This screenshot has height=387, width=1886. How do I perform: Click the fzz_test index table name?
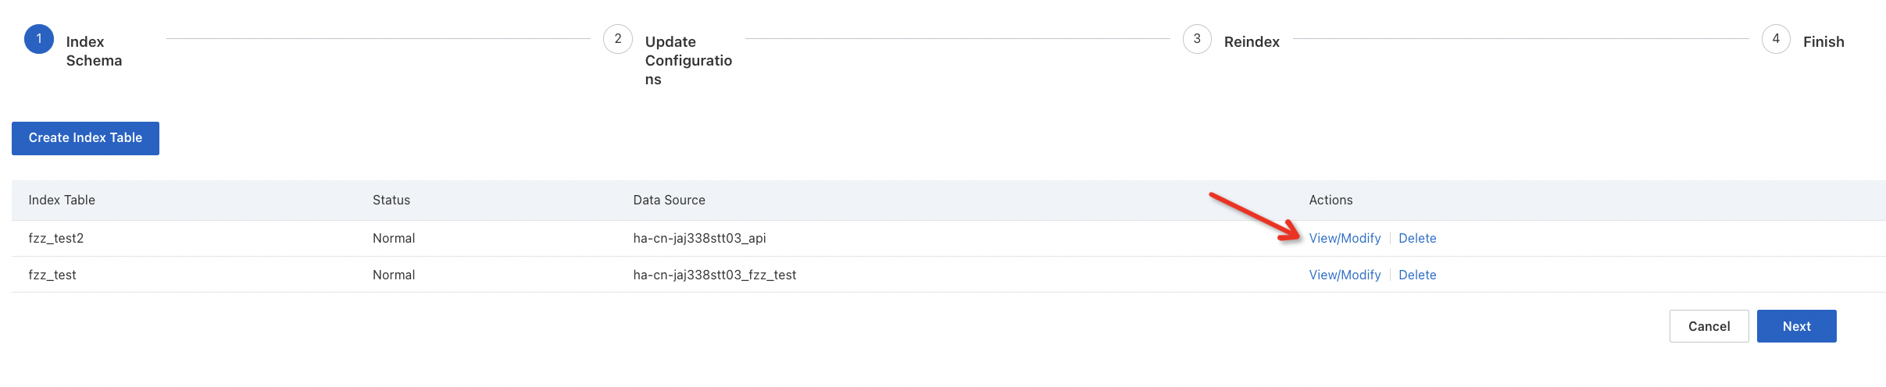coord(52,275)
